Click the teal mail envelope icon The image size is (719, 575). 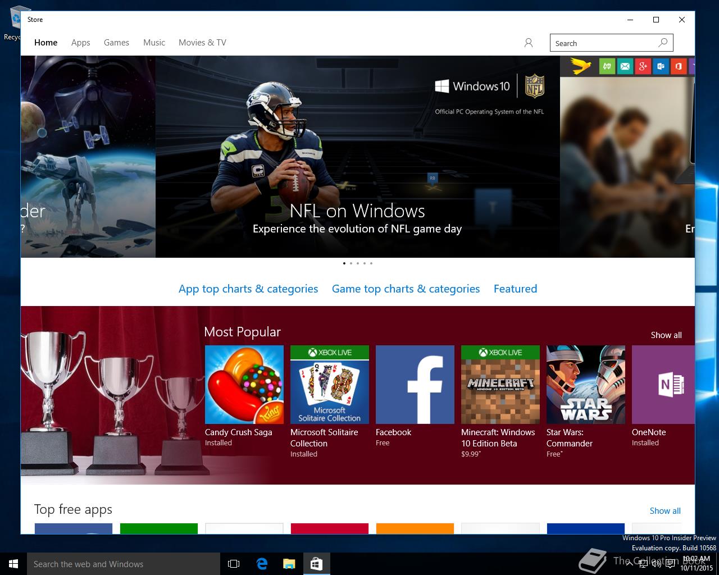(x=625, y=66)
